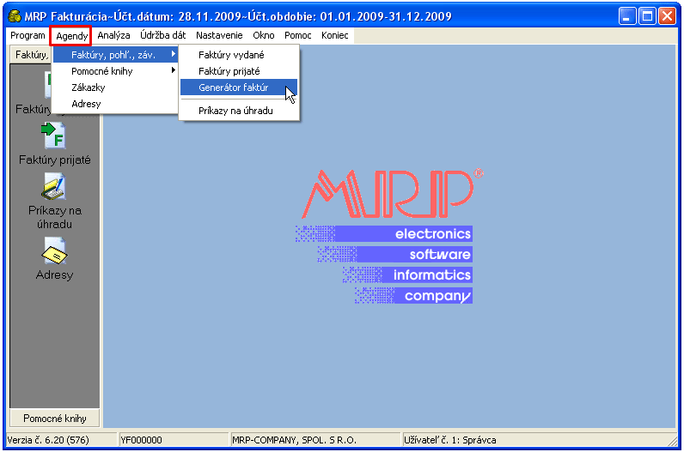The height and width of the screenshot is (452, 684).
Task: Select Faktúry prijaté in the submenu
Action: pyautogui.click(x=239, y=71)
